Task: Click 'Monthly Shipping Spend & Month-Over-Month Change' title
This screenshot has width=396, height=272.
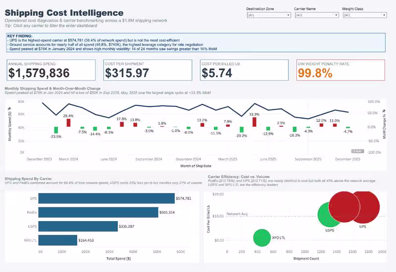Action: click(52, 89)
